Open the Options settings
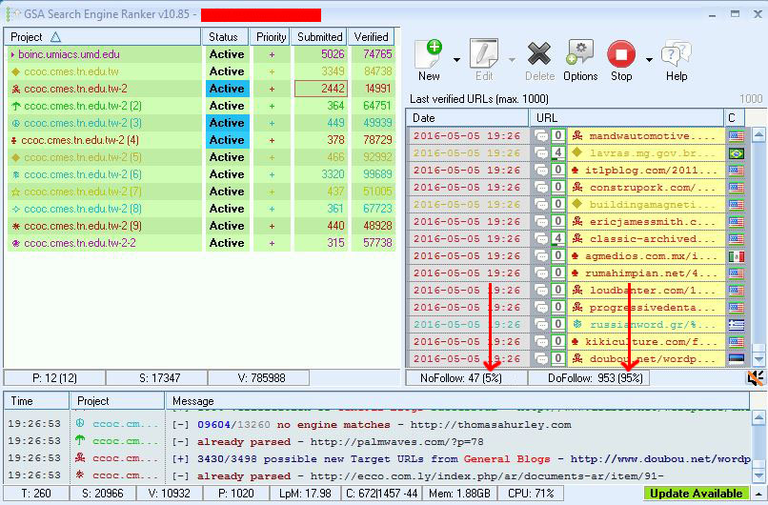 tap(580, 59)
